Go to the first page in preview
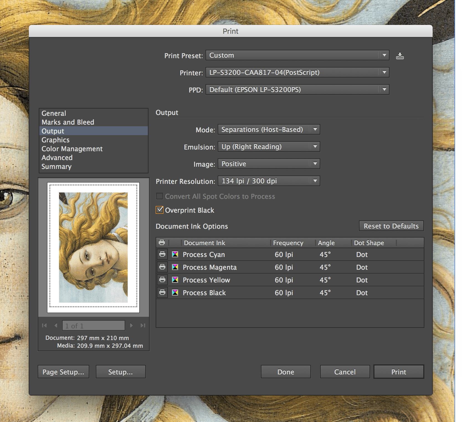 pos(44,325)
